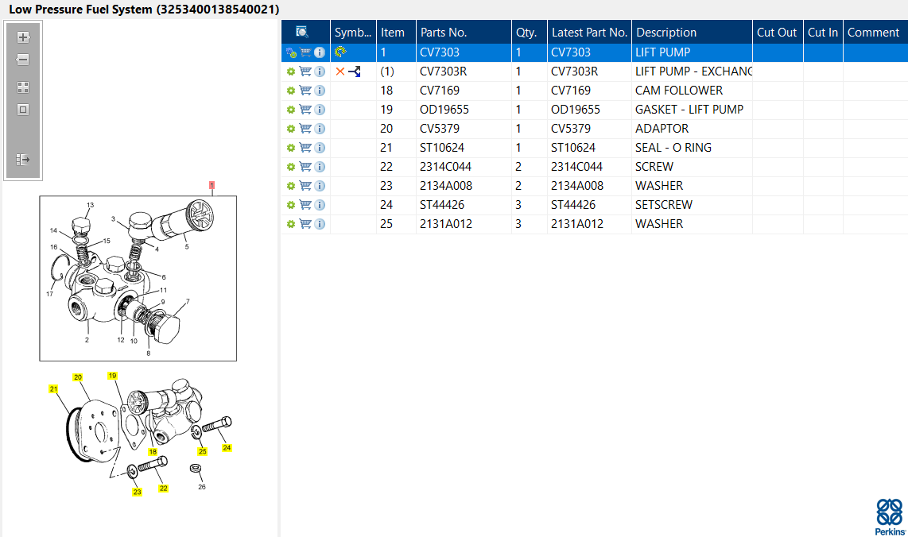Image resolution: width=908 pixels, height=537 pixels.
Task: Show info for CV7303R
Action: click(320, 71)
